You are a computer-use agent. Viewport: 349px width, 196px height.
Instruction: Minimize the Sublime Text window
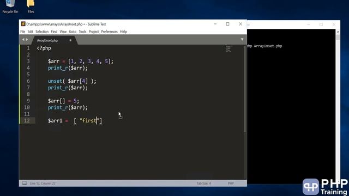(x=215, y=24)
